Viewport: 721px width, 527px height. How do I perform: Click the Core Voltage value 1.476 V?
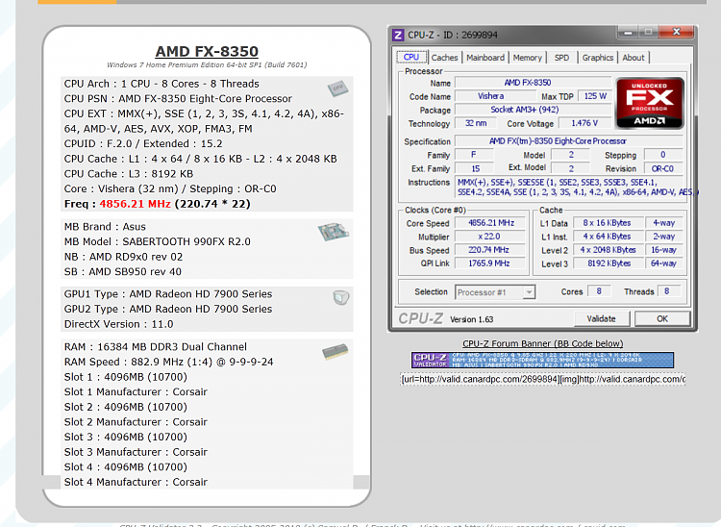(x=584, y=123)
